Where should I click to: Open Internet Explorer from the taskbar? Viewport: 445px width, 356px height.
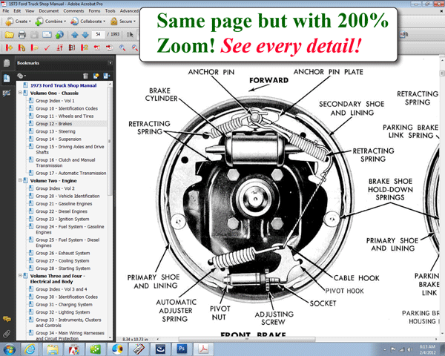(x=30, y=349)
